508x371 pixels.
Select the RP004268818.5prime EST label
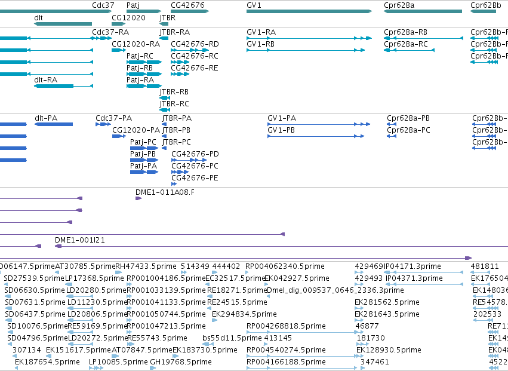(286, 327)
